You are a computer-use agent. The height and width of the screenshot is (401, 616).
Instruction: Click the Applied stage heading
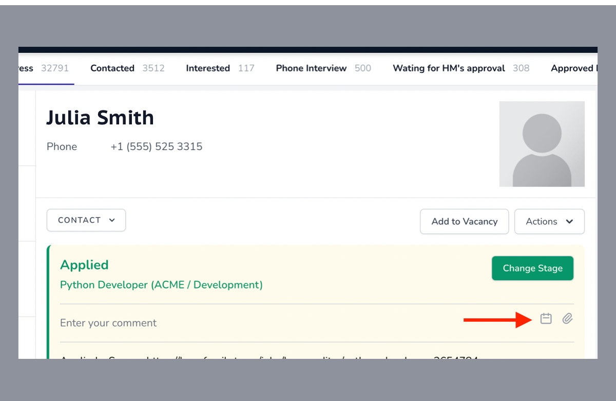tap(84, 265)
